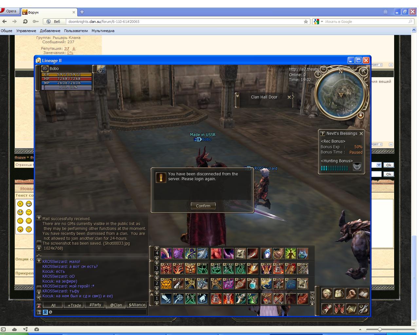419x335 pixels.
Task: Click the blue crystal item in bar 4
Action: click(266, 253)
